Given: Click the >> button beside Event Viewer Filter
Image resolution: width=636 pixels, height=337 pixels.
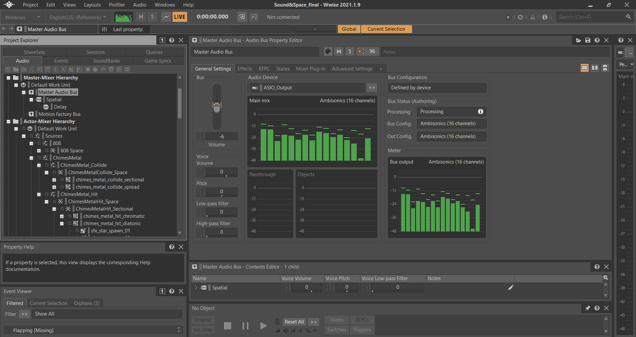Looking at the screenshot, I should (24, 314).
